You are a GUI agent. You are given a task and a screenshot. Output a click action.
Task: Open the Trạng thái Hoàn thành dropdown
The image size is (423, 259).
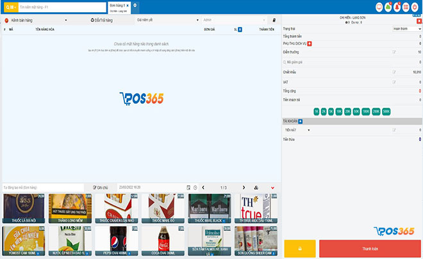pos(406,29)
